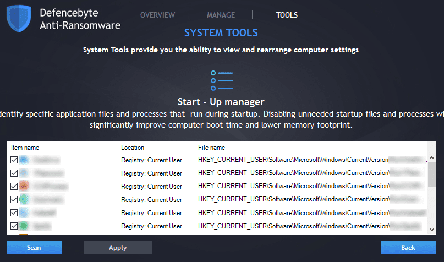Click the Start-Up manager list icon
Screen dimensions: 444x262
pos(221,80)
